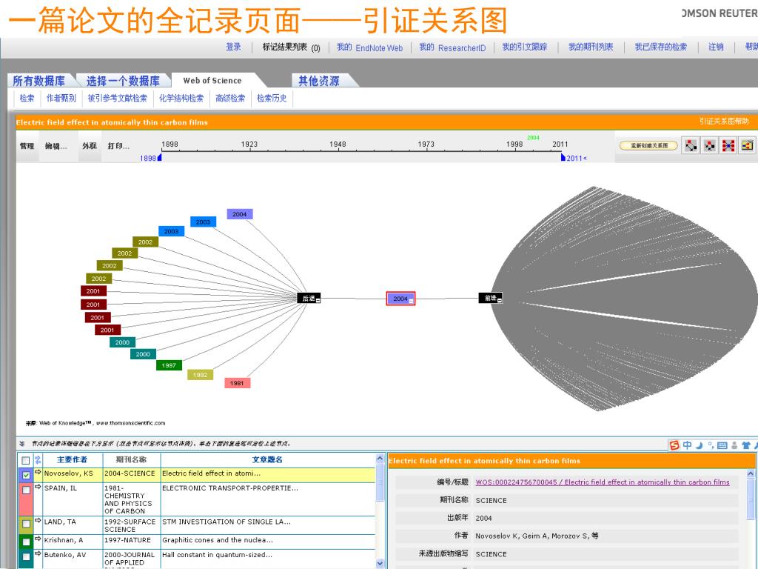758x569 pixels.
Task: Click the arrow icon in Novoselov, KS row
Action: [x=38, y=472]
